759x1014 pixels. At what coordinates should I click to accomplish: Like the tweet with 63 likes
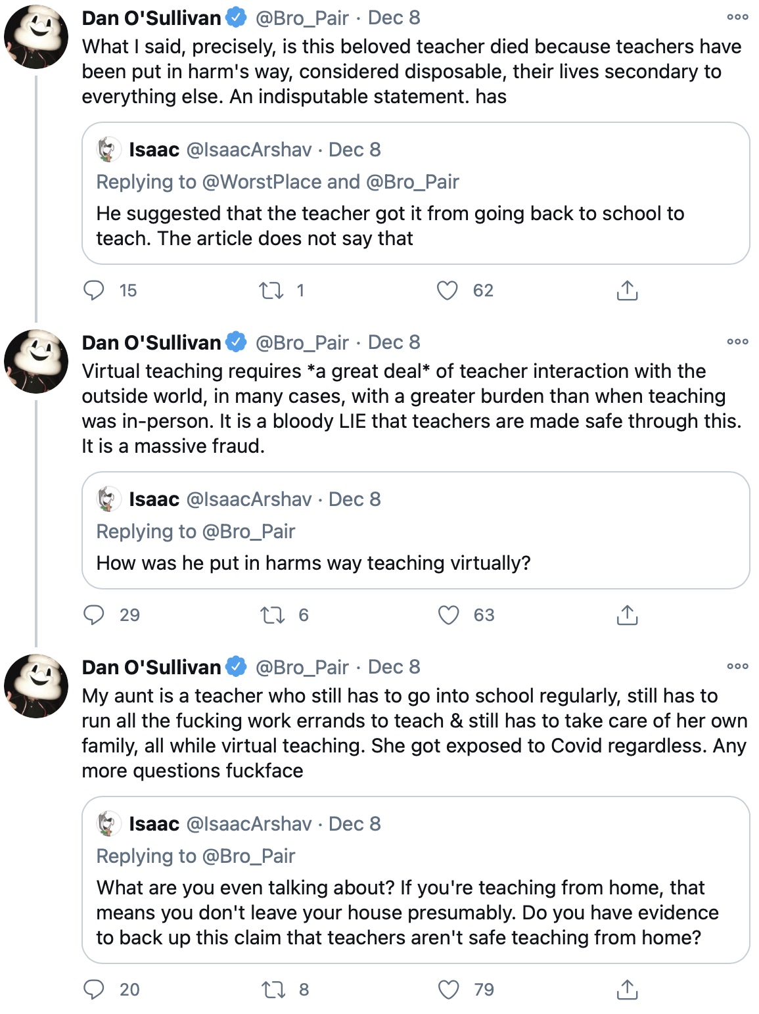pyautogui.click(x=449, y=615)
